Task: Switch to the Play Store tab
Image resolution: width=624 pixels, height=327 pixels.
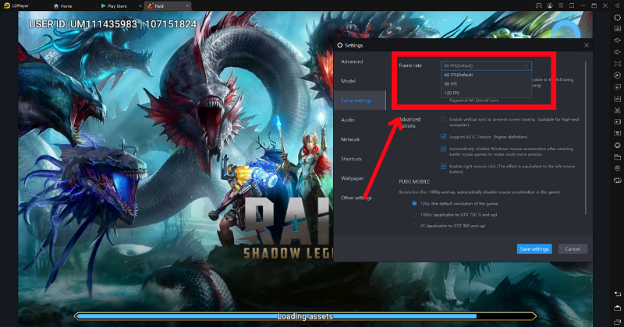Action: (118, 6)
